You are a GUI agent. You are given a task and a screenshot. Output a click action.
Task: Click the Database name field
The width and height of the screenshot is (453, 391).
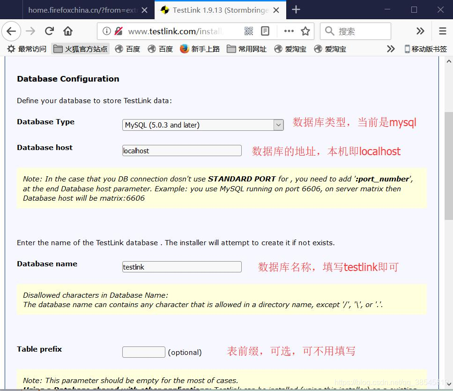pyautogui.click(x=182, y=267)
